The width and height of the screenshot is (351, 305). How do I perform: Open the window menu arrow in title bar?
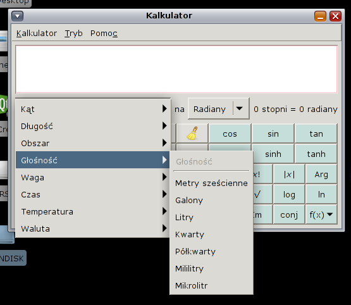click(18, 16)
